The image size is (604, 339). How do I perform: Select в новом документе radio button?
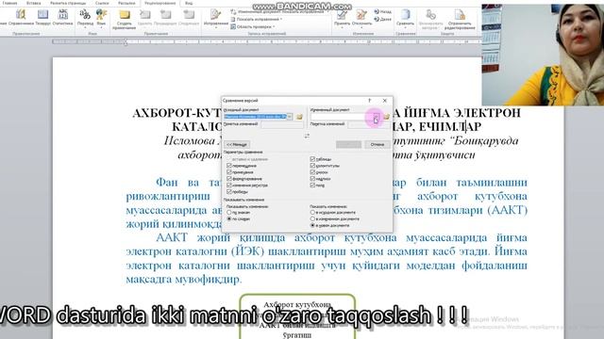(312, 225)
